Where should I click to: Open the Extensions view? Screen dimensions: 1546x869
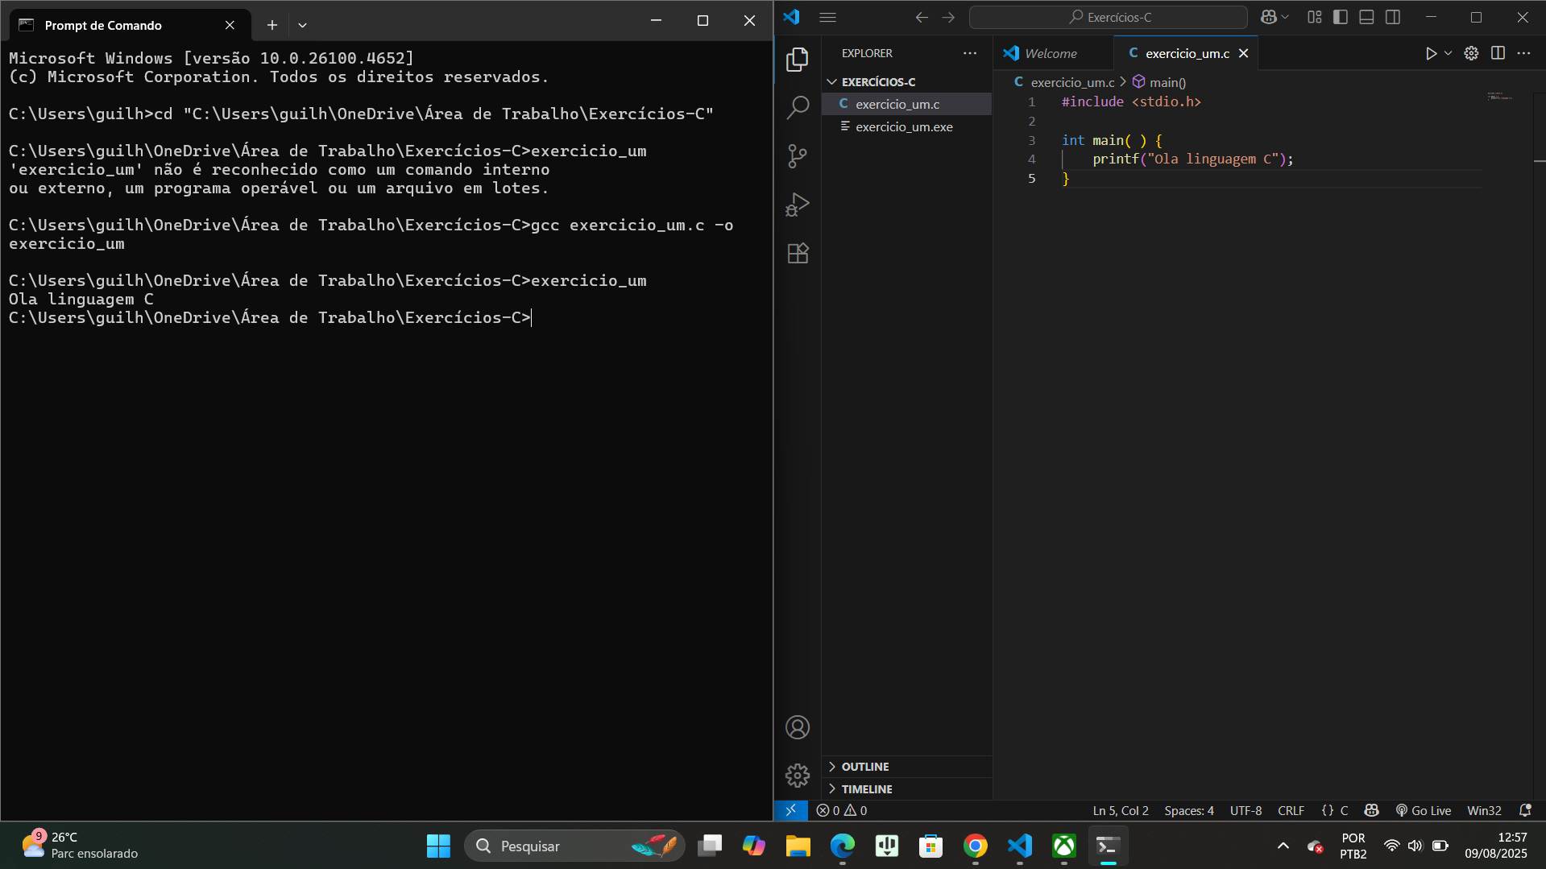coord(797,254)
